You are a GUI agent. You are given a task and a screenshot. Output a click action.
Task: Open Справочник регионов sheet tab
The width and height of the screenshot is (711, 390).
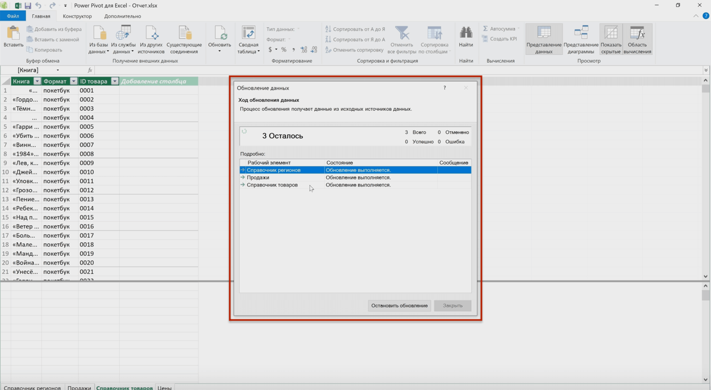click(x=32, y=387)
